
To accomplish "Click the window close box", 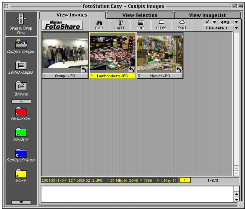I will click(6, 6).
